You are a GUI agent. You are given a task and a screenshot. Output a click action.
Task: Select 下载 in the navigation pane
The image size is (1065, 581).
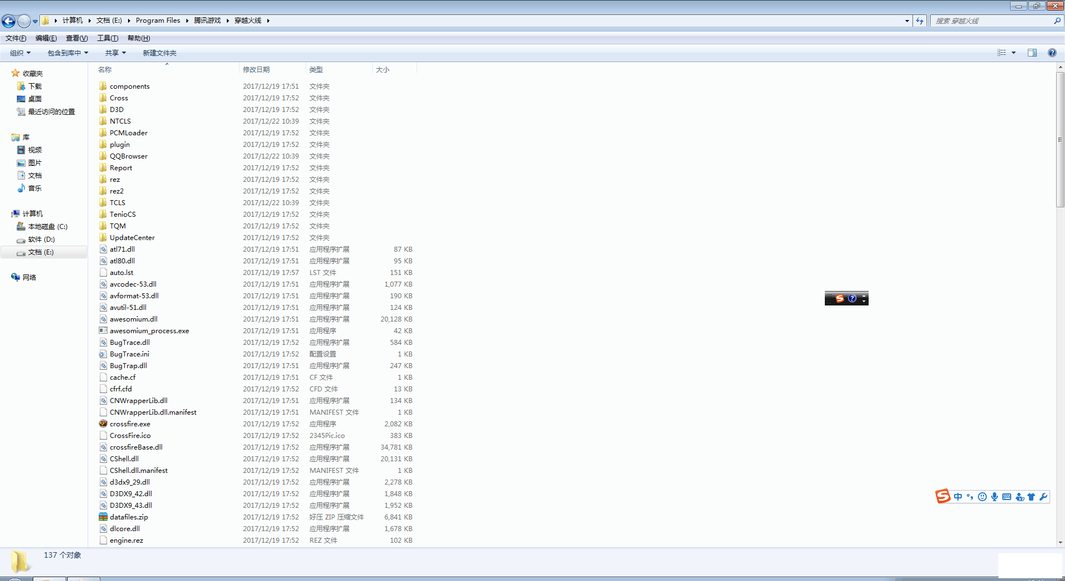35,86
